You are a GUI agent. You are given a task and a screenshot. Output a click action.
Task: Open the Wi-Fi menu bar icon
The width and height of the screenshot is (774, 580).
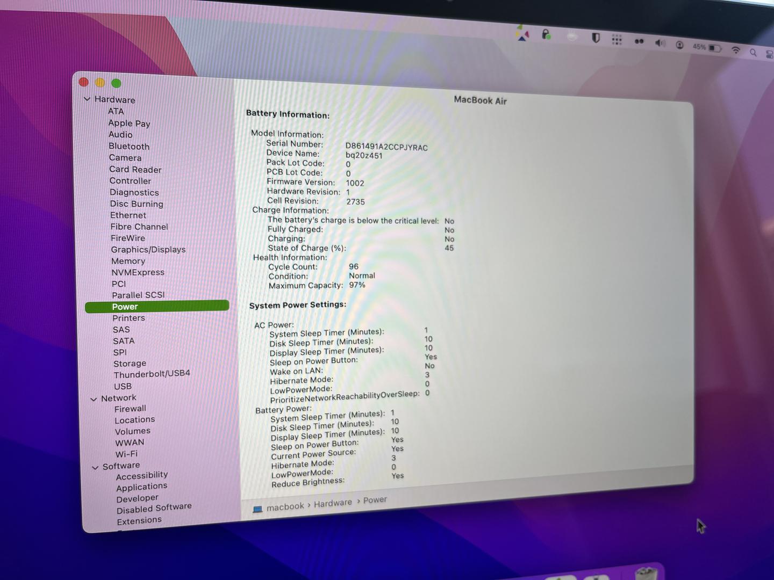pos(736,50)
